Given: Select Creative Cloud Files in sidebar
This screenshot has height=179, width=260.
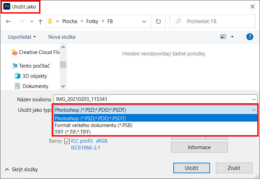Looking at the screenshot, I should 35,52.
